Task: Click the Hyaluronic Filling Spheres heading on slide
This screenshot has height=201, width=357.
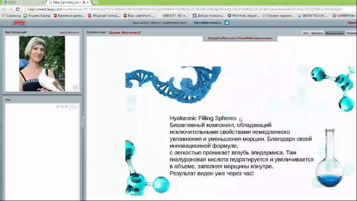Action: tap(203, 118)
